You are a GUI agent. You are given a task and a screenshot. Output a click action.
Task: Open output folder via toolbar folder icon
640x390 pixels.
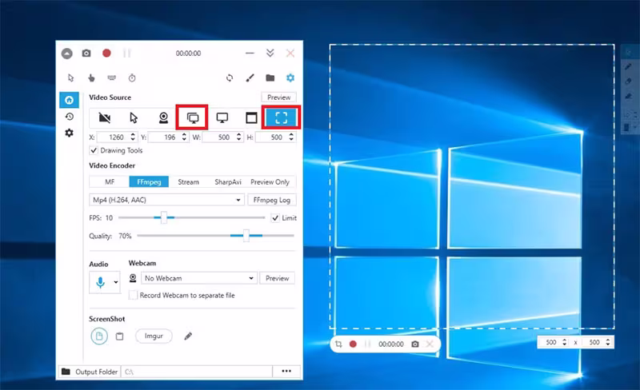[x=270, y=78]
